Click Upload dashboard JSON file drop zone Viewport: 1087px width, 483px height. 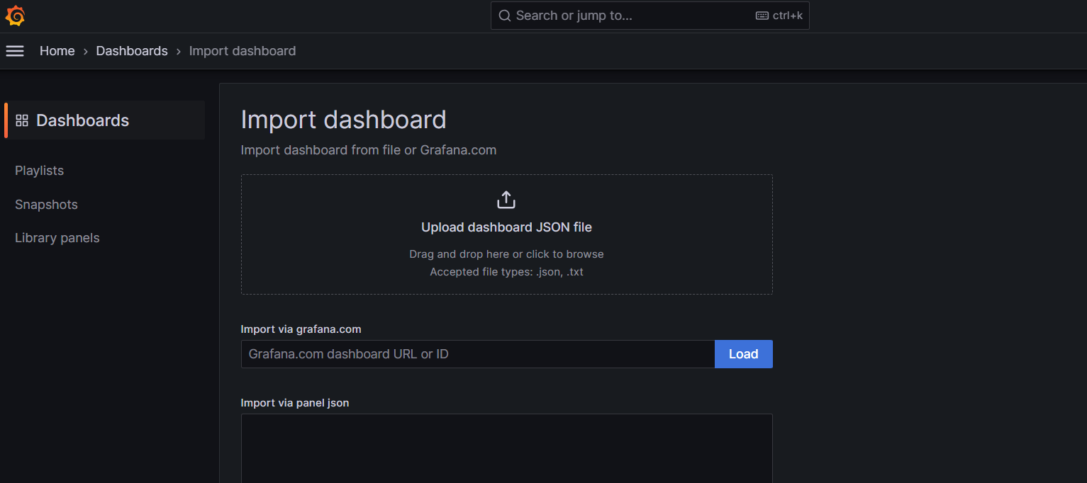[507, 234]
